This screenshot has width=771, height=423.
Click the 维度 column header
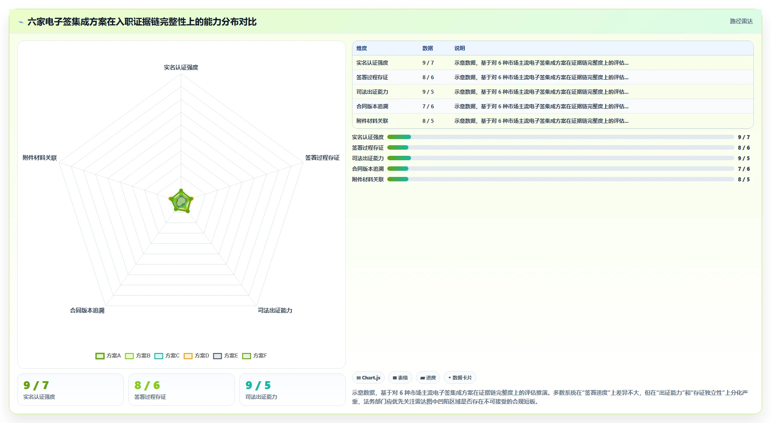362,48
